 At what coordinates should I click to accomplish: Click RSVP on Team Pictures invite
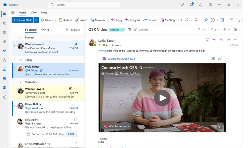pyautogui.click(x=71, y=134)
